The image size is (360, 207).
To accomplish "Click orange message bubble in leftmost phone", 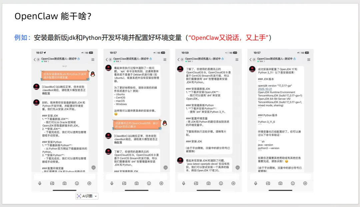I will 65,76.
